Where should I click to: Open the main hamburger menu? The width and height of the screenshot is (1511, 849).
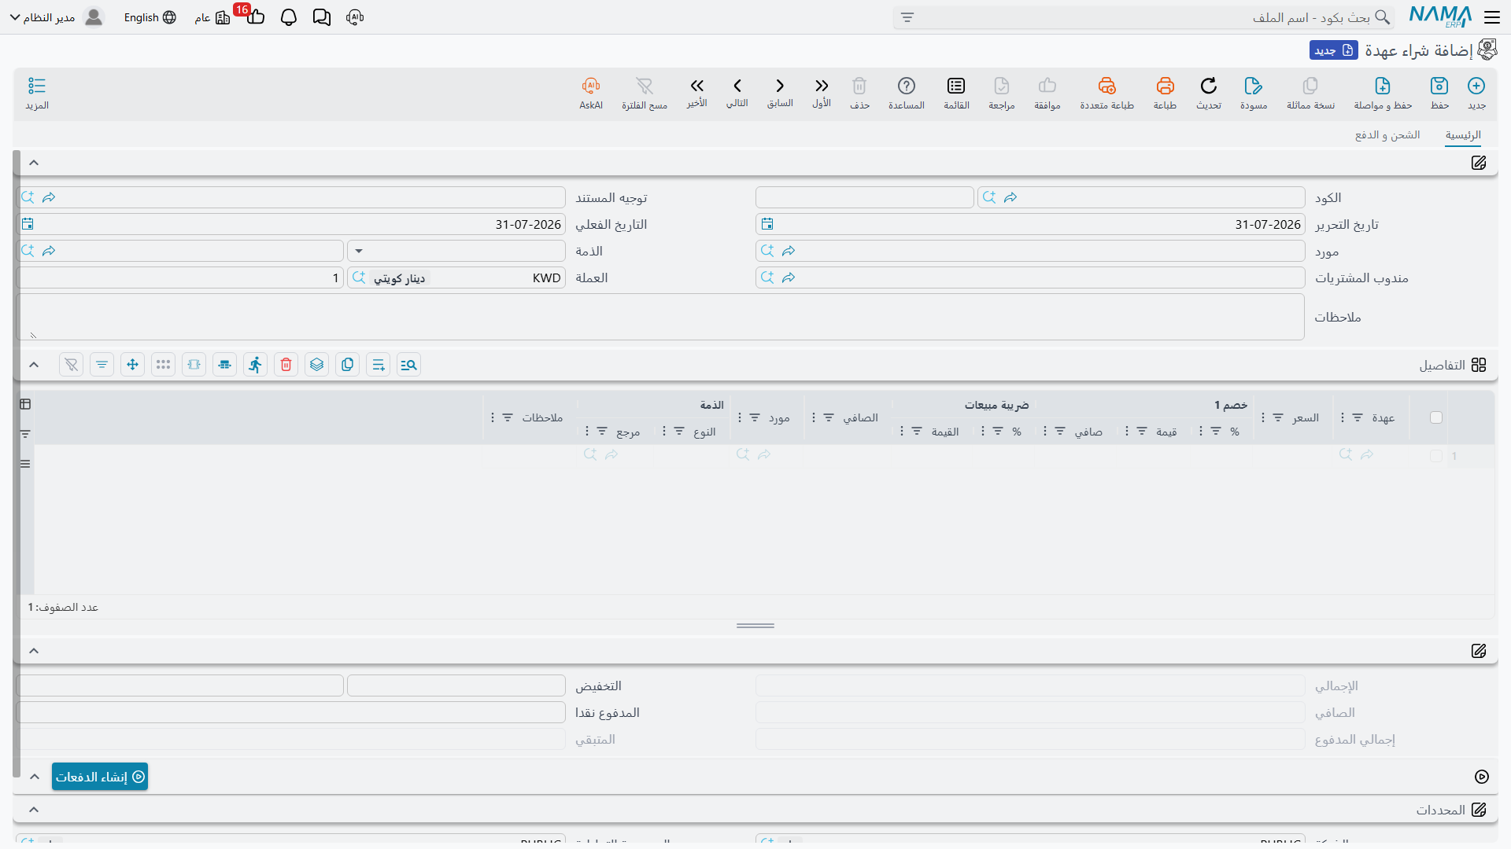point(1492,17)
